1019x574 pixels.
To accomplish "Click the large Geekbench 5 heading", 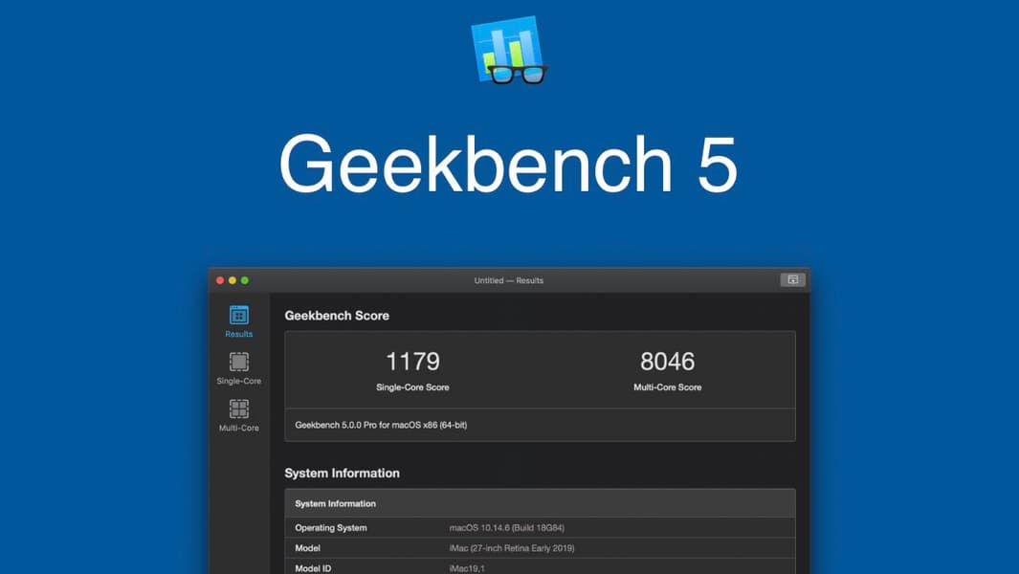I will click(x=509, y=164).
